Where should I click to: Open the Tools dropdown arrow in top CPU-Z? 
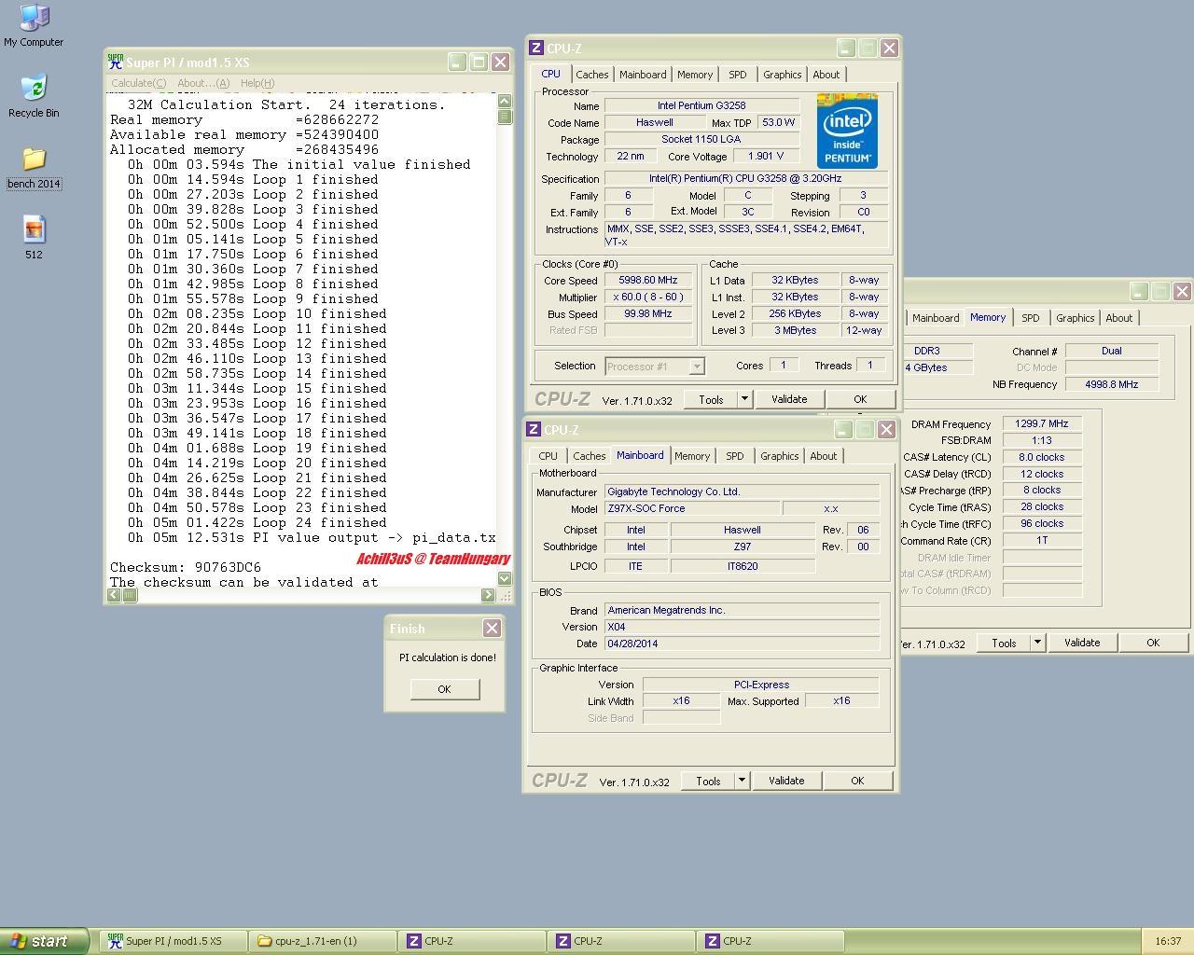point(744,399)
